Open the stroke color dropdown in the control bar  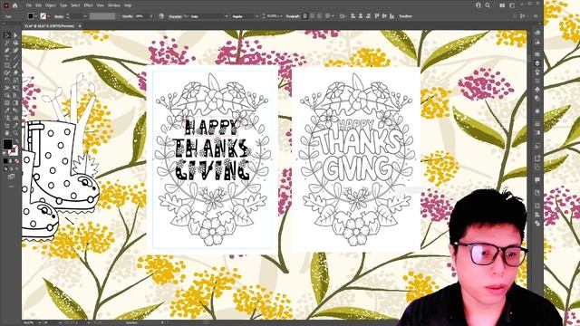(x=48, y=16)
